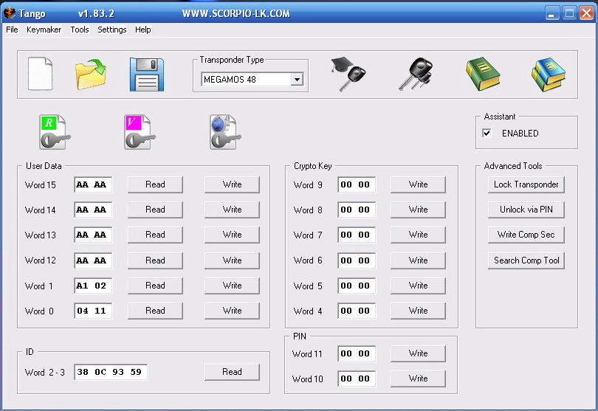This screenshot has height=411, width=598.
Task: Click Write for Word 12
Action: (232, 260)
